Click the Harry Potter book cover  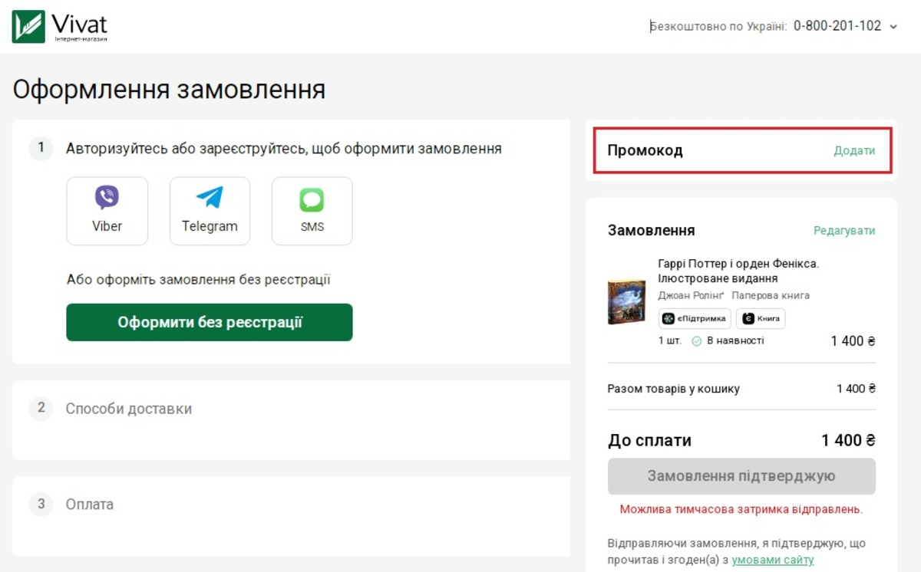pos(627,303)
